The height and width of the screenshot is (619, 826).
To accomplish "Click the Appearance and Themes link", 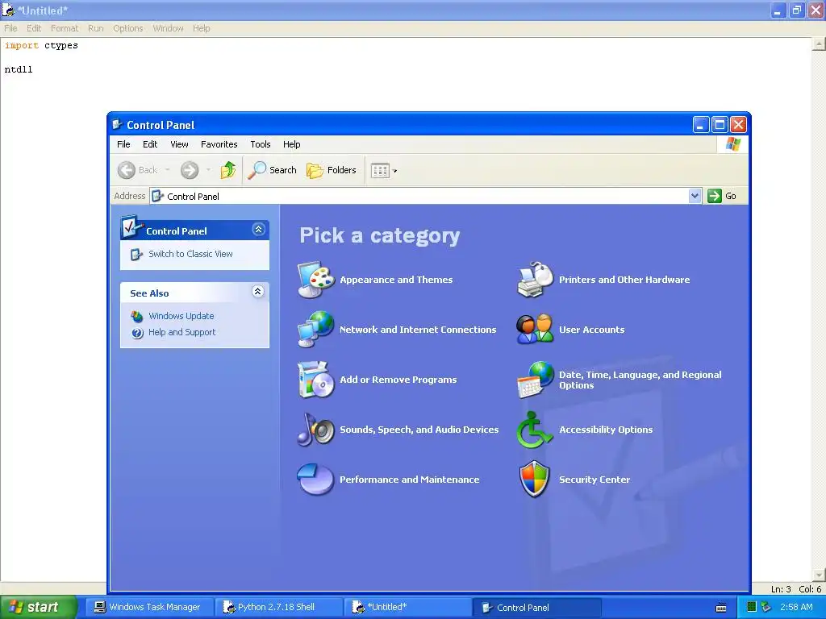I will tap(396, 280).
